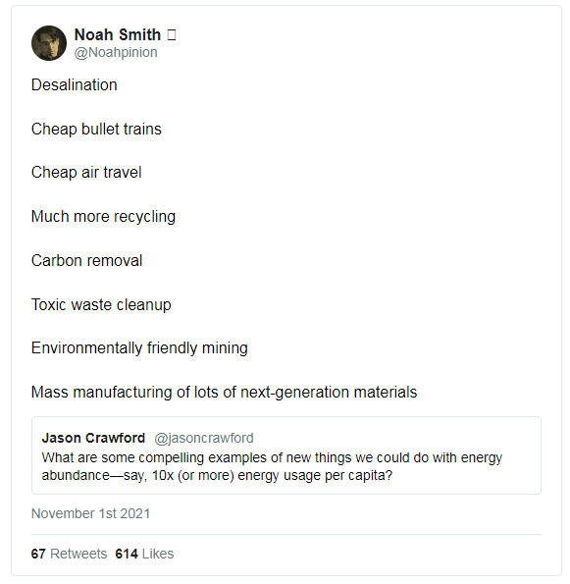
Task: Click the quoted question about energy abundance
Action: [x=272, y=466]
